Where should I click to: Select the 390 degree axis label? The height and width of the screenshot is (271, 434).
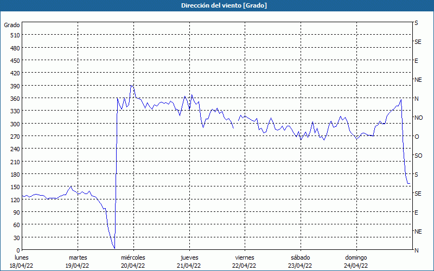point(15,86)
